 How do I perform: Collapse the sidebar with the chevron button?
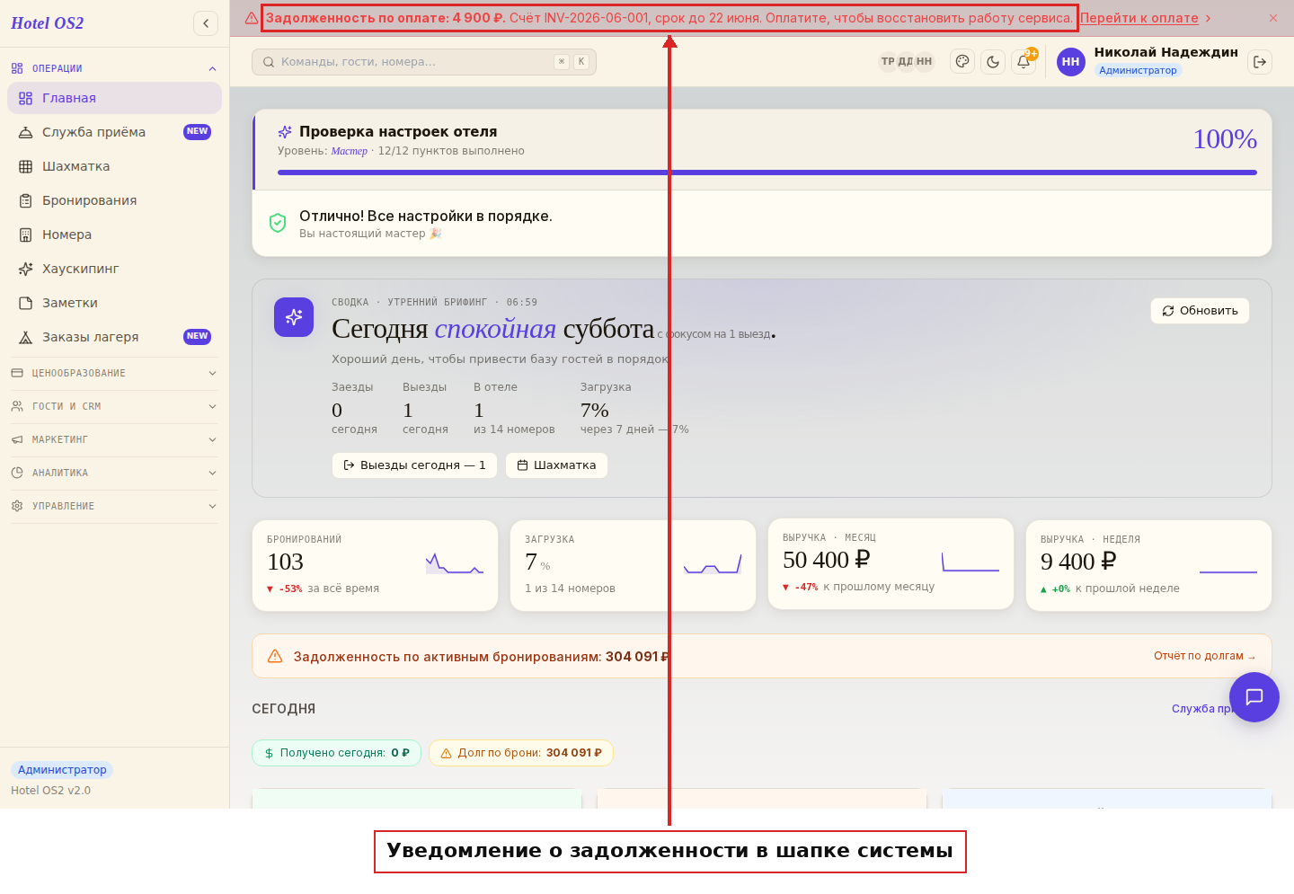(x=206, y=23)
